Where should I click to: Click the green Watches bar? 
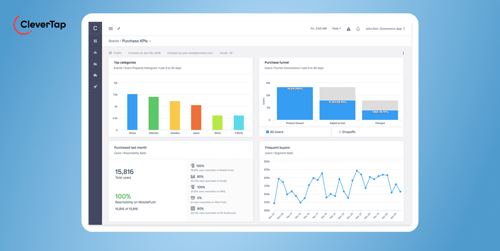(153, 113)
